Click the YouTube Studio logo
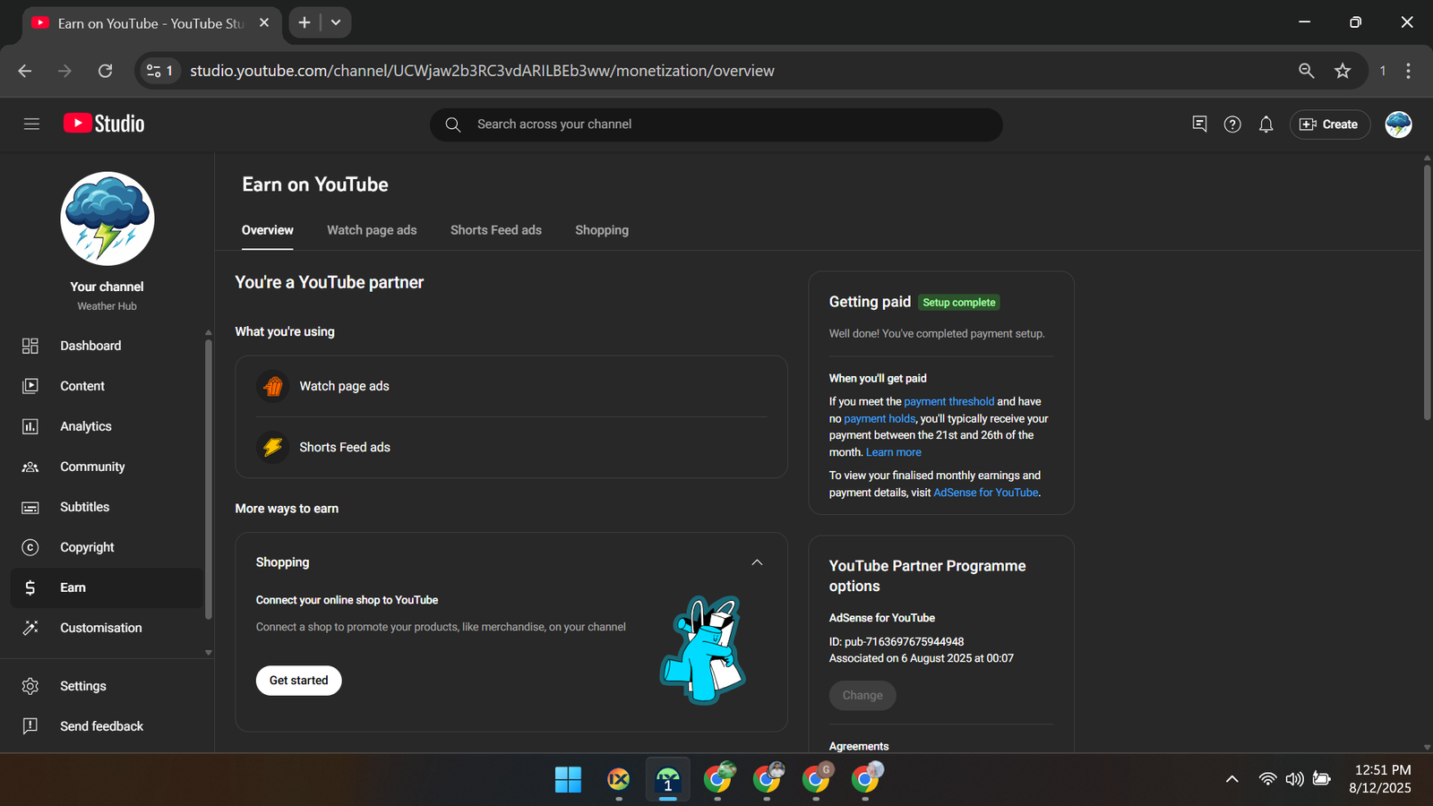1433x806 pixels. (104, 124)
